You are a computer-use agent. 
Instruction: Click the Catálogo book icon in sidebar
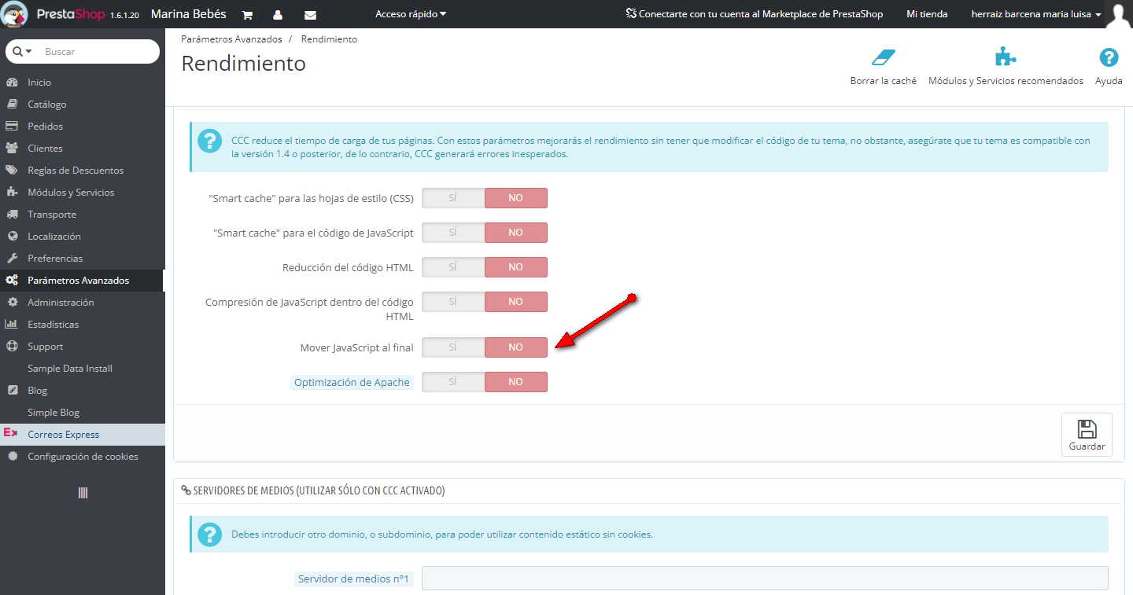tap(12, 105)
